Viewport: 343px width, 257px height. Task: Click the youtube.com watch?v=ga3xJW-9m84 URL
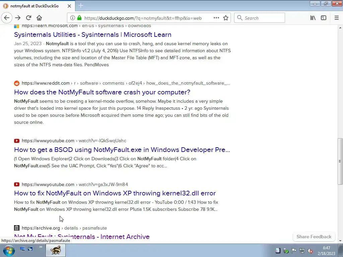click(x=75, y=184)
